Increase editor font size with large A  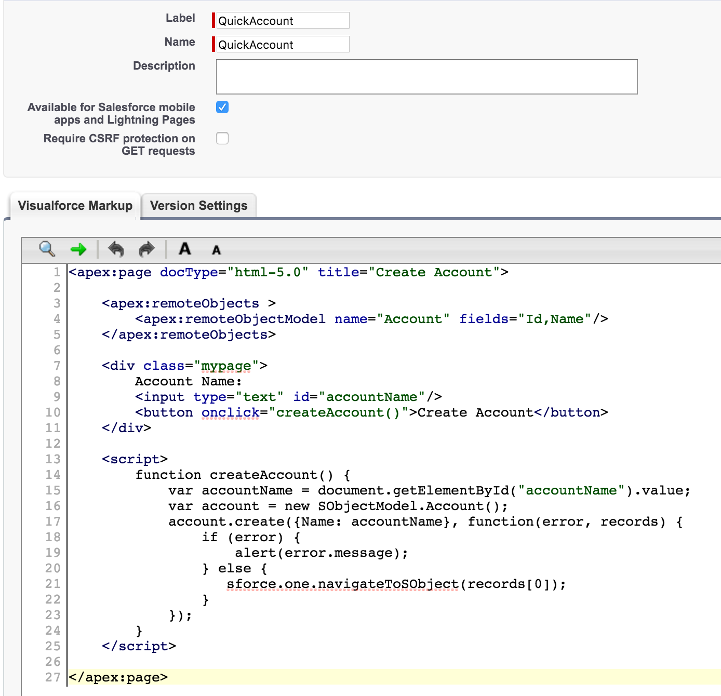coord(185,249)
